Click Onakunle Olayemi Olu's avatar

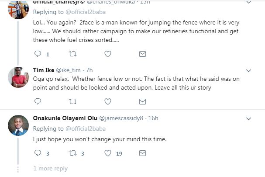coord(19,125)
